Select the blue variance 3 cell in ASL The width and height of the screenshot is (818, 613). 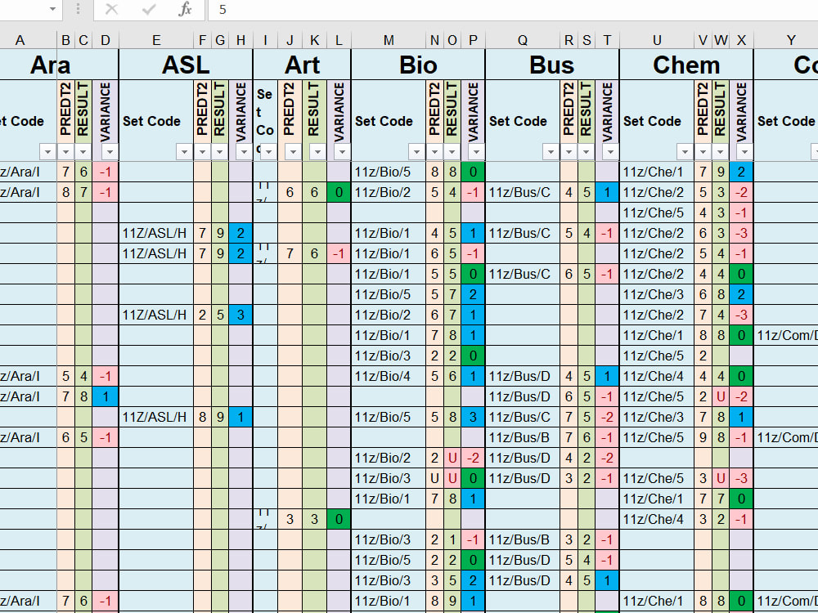tap(240, 315)
